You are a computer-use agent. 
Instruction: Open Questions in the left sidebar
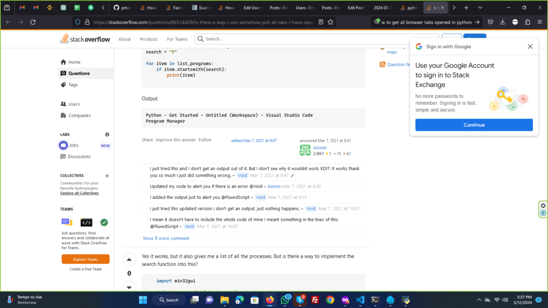79,73
